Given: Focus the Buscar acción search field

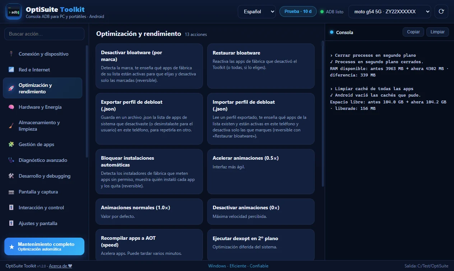Looking at the screenshot, I should coord(44,34).
